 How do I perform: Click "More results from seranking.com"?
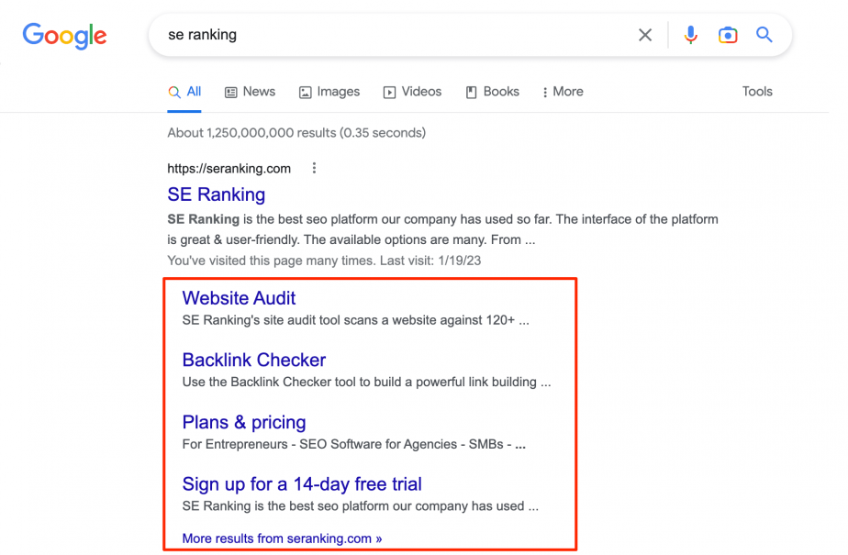280,538
